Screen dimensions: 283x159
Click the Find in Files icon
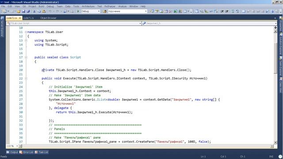point(105,11)
